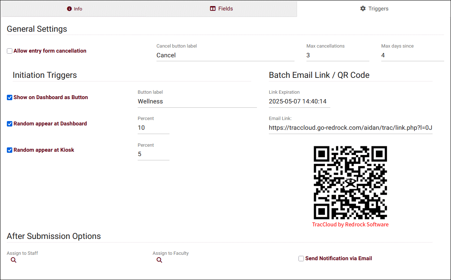451x280 pixels.
Task: Click the info circle icon on Info tab
Action: click(x=69, y=9)
